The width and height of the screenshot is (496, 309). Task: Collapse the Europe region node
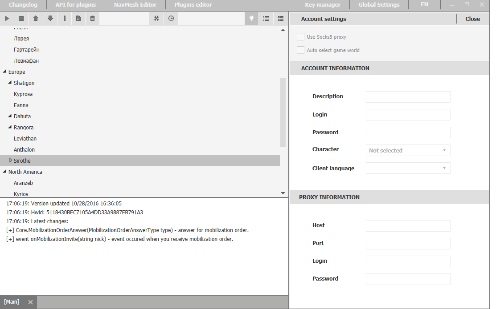tap(4, 72)
